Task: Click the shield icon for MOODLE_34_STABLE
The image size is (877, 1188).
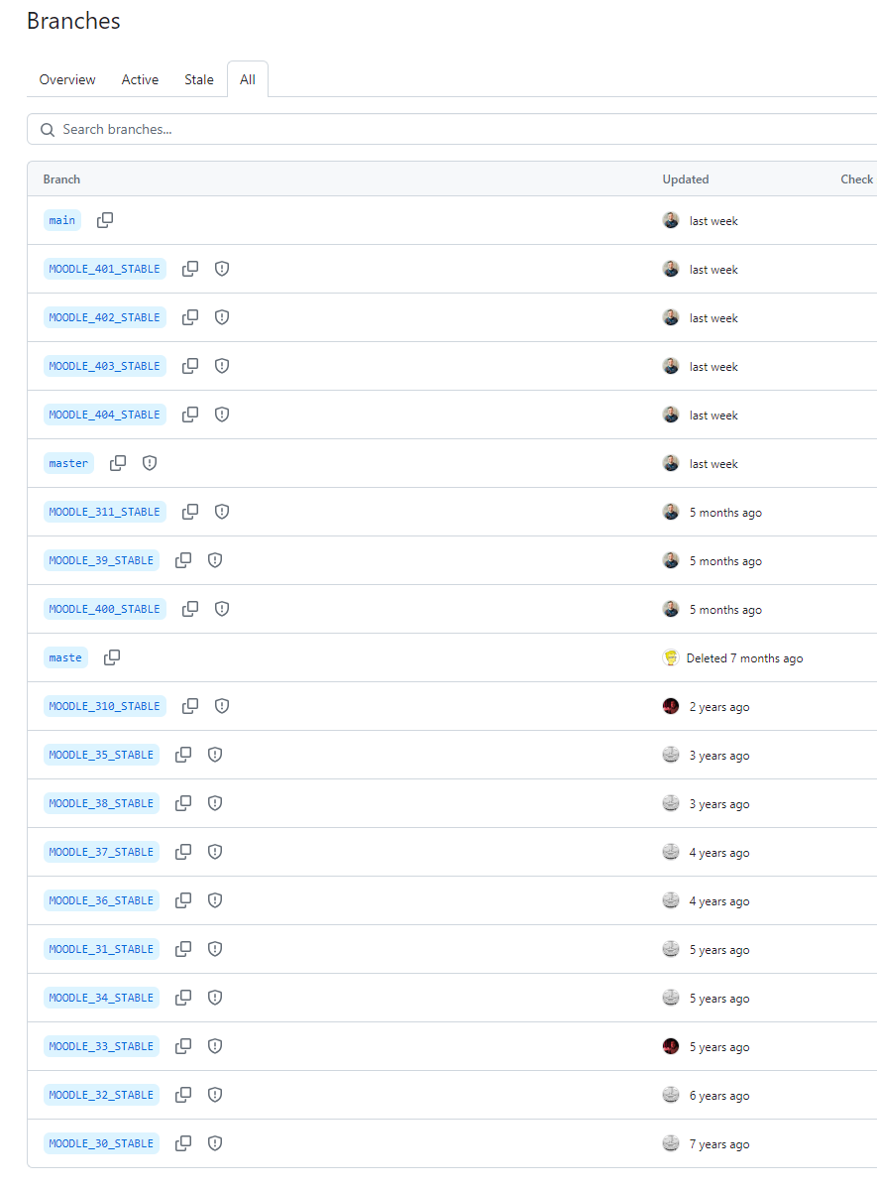Action: pyautogui.click(x=215, y=997)
